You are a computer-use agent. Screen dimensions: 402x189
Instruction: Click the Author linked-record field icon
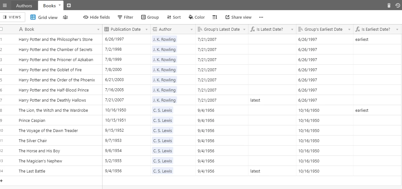point(155,29)
